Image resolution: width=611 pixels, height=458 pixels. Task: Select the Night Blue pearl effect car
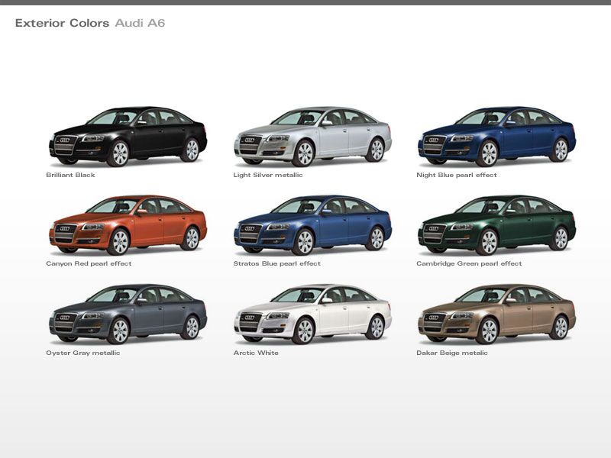click(497, 137)
